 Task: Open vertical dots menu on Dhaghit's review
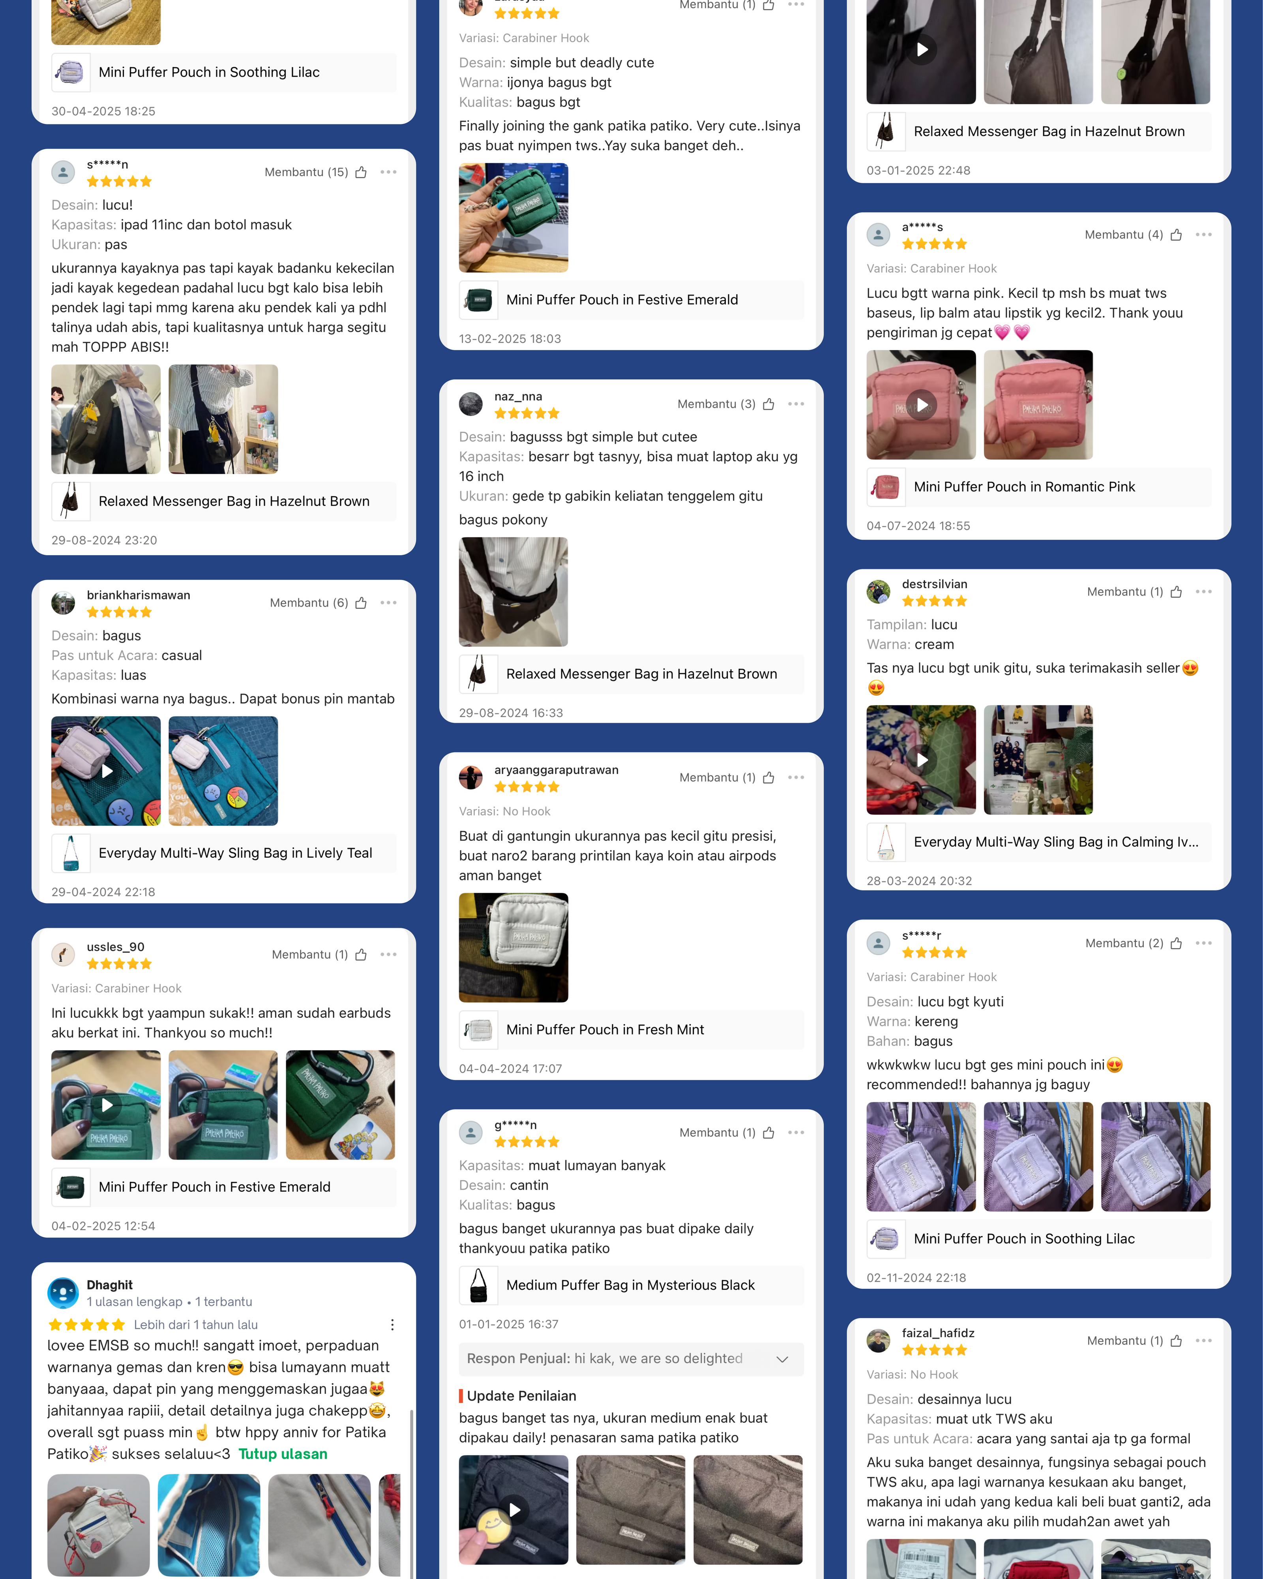pos(392,1325)
